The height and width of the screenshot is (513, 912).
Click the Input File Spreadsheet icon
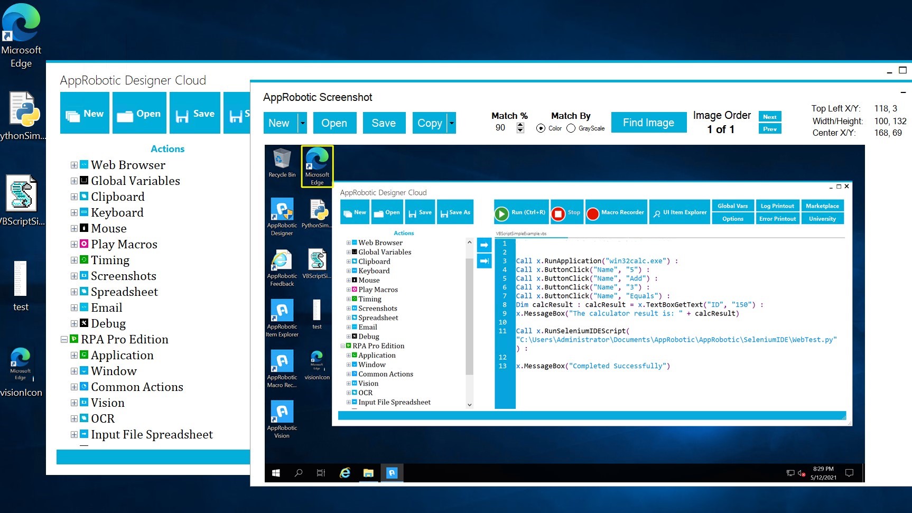click(84, 434)
